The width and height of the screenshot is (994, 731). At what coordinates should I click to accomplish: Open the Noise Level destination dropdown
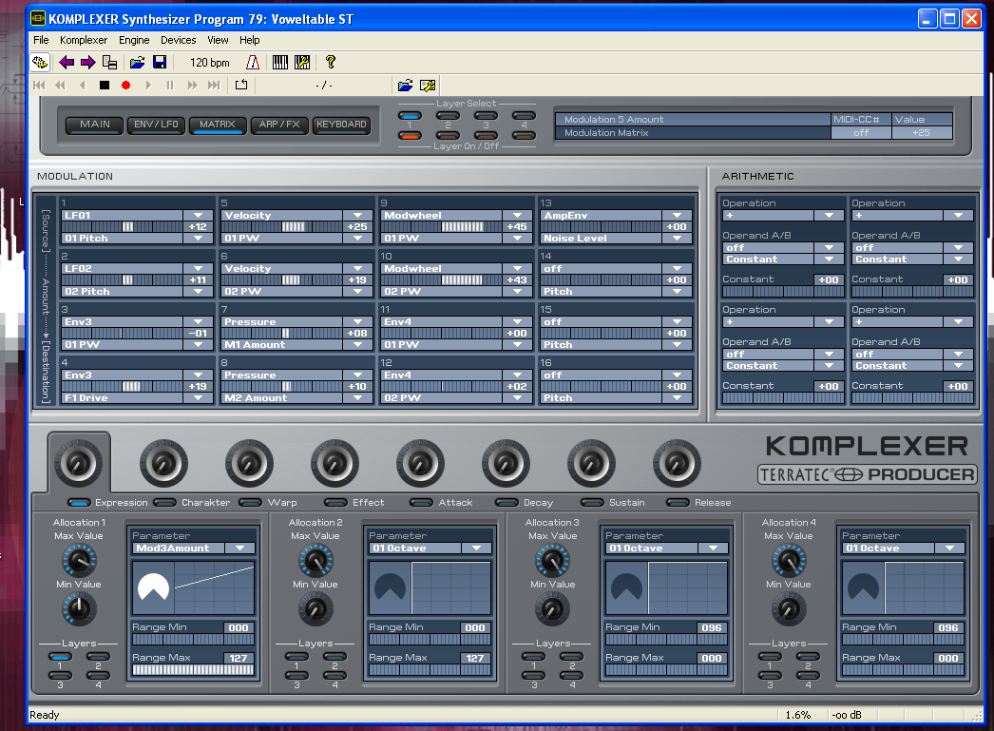pos(677,239)
